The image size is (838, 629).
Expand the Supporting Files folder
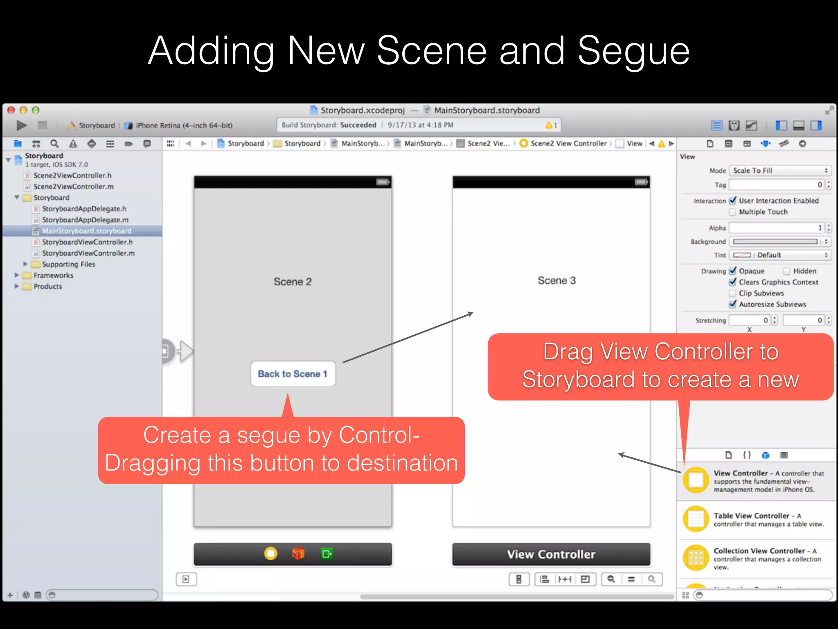click(x=25, y=264)
